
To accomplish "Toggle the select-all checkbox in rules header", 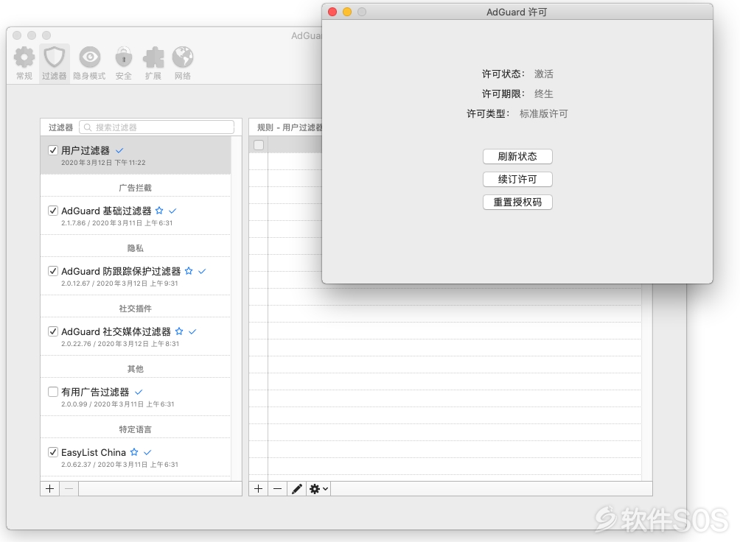I will pyautogui.click(x=259, y=145).
